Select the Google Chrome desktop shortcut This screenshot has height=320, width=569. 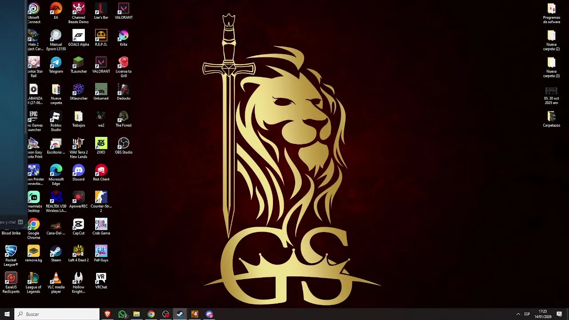[34, 229]
